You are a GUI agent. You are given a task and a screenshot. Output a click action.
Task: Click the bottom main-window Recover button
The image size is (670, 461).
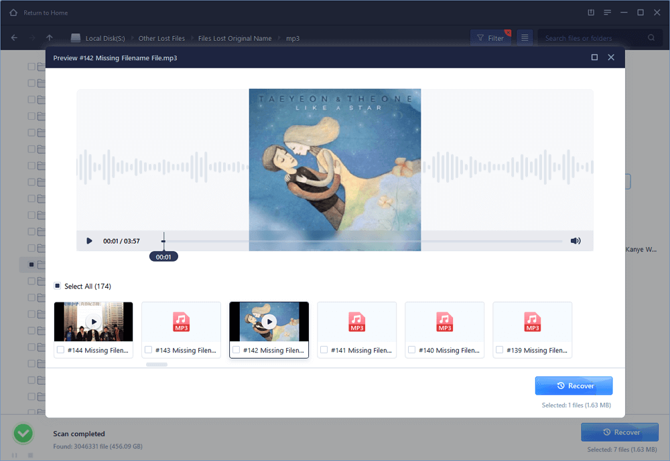[620, 432]
